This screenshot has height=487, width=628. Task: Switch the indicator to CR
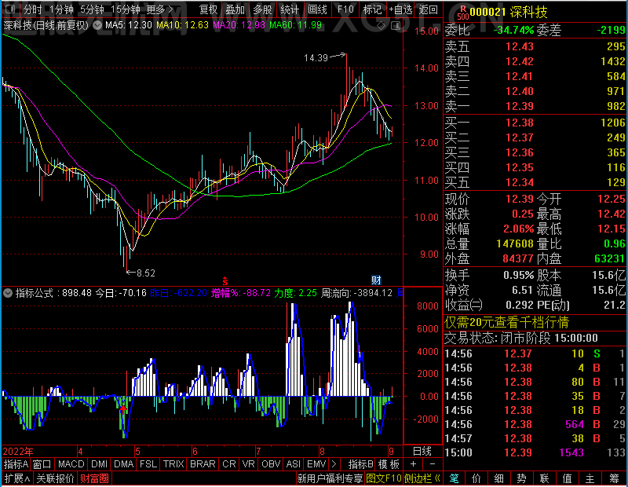click(229, 464)
